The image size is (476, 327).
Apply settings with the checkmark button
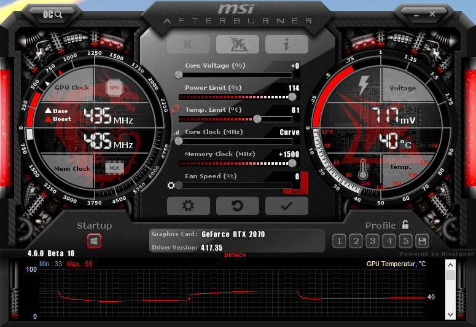click(287, 206)
